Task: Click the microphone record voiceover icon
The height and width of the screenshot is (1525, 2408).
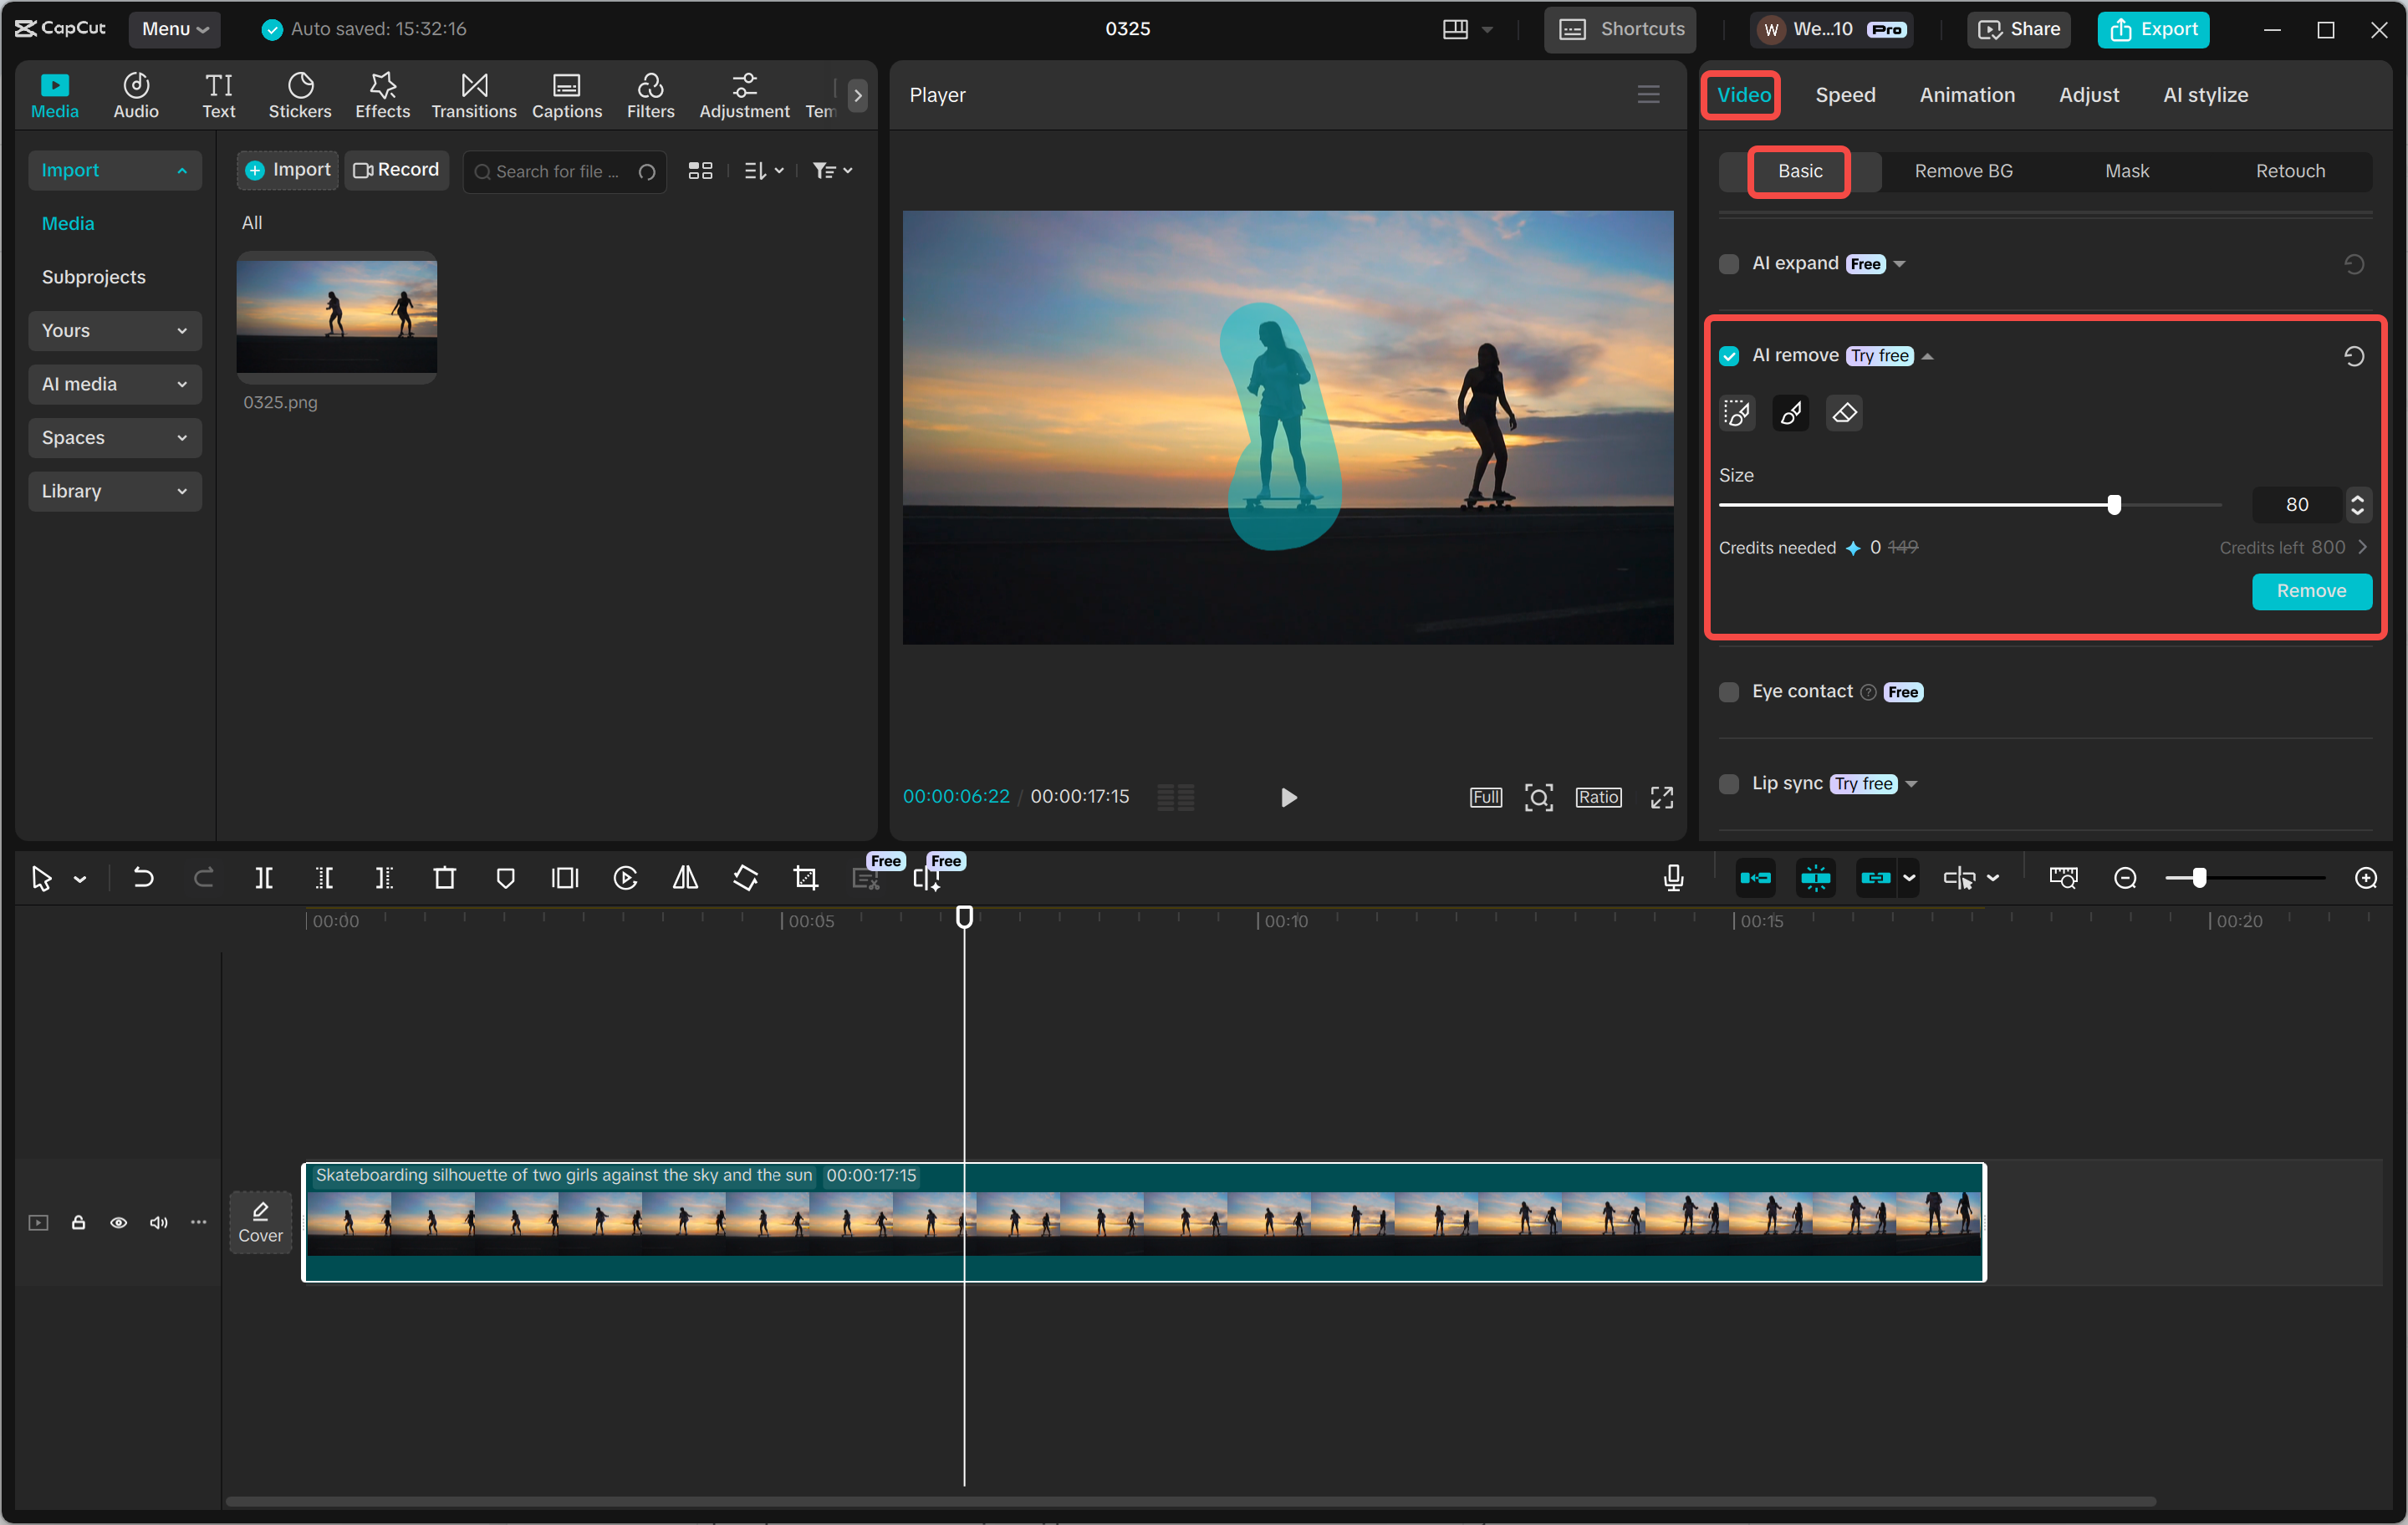Action: 1673,877
